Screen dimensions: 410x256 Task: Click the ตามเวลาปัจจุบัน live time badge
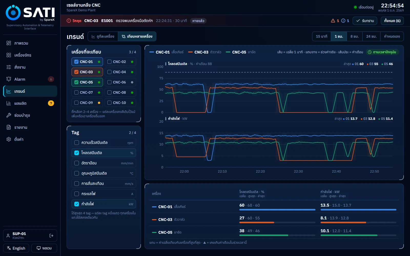click(x=382, y=52)
